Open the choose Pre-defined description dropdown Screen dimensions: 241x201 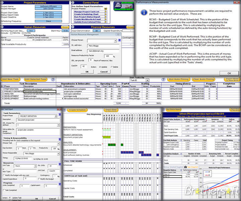(58, 125)
